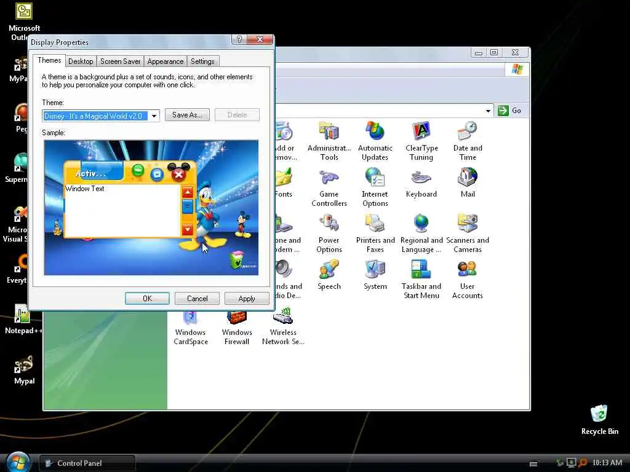This screenshot has width=630, height=472.
Task: Open Game Controllers applet
Action: pyautogui.click(x=329, y=187)
